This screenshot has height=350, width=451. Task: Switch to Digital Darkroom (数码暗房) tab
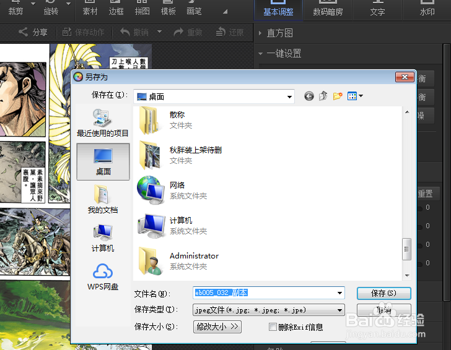[328, 9]
